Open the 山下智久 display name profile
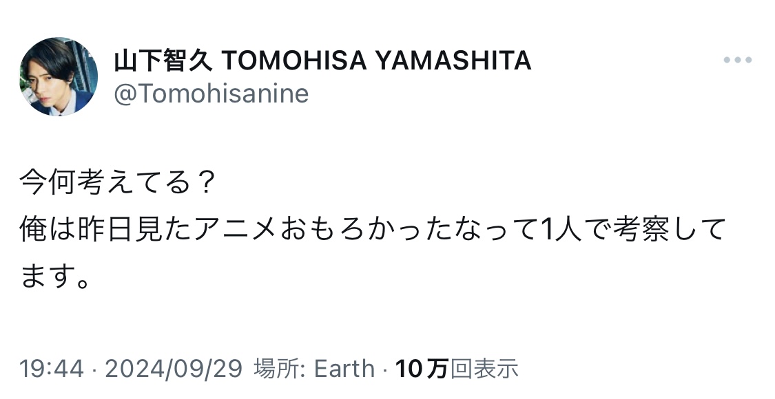 pyautogui.click(x=163, y=61)
